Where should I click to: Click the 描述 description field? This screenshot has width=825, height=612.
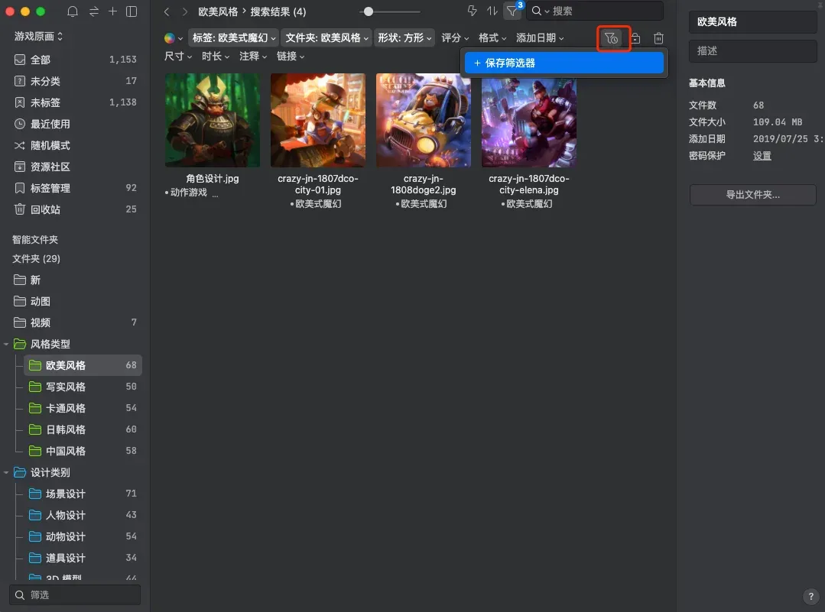[x=752, y=51]
